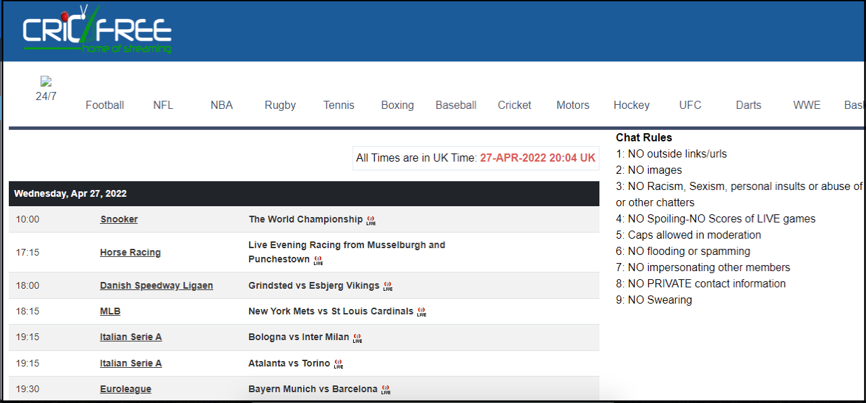
Task: Click the CricFree logo
Action: tap(97, 30)
